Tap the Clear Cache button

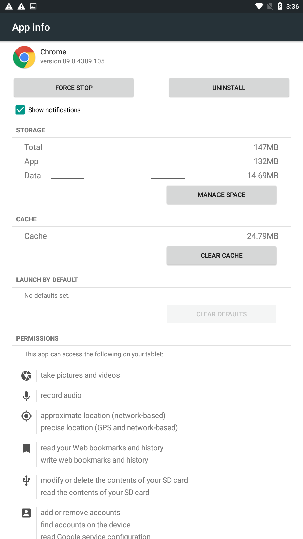coord(222,256)
